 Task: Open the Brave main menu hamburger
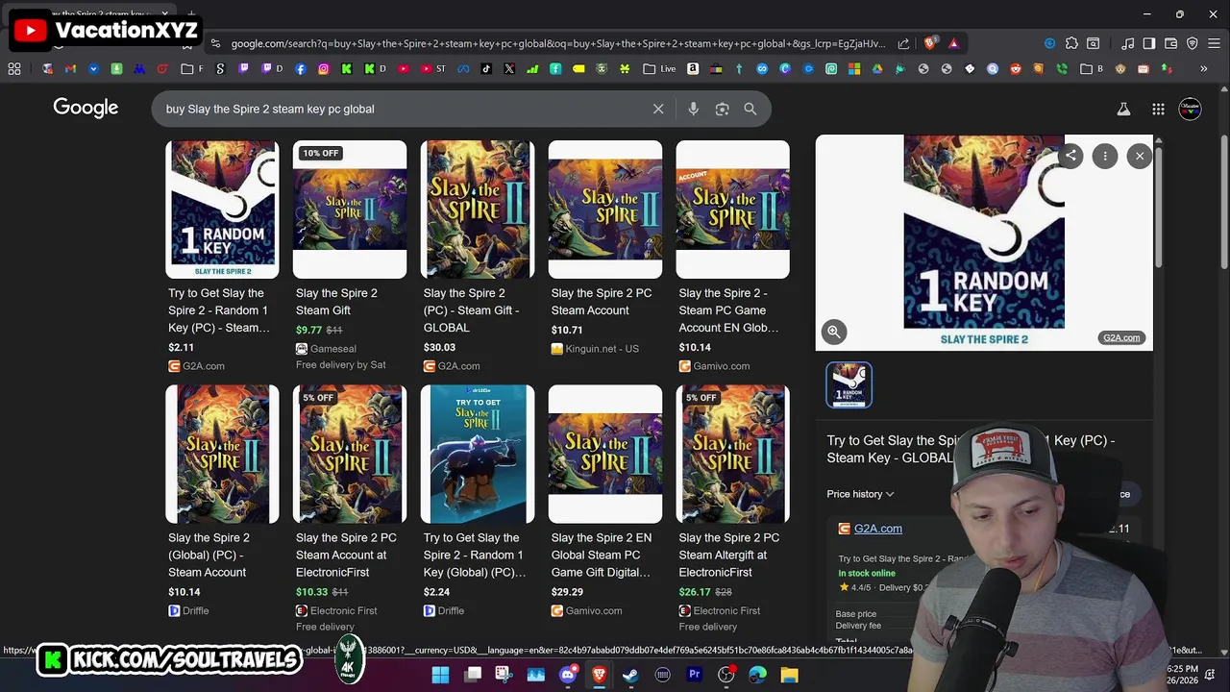coord(1215,43)
